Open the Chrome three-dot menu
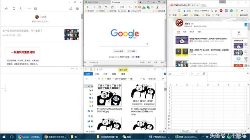 tap(247, 10)
